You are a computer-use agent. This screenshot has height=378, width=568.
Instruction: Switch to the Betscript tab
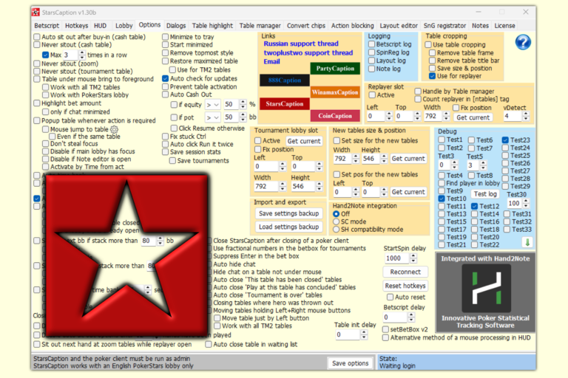(x=47, y=26)
